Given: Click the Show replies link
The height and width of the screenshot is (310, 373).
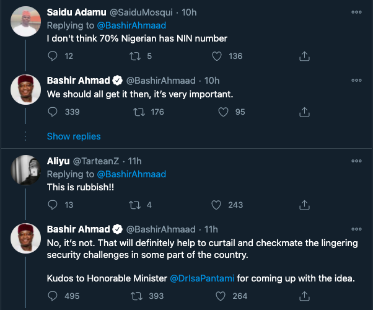Looking at the screenshot, I should click(74, 136).
